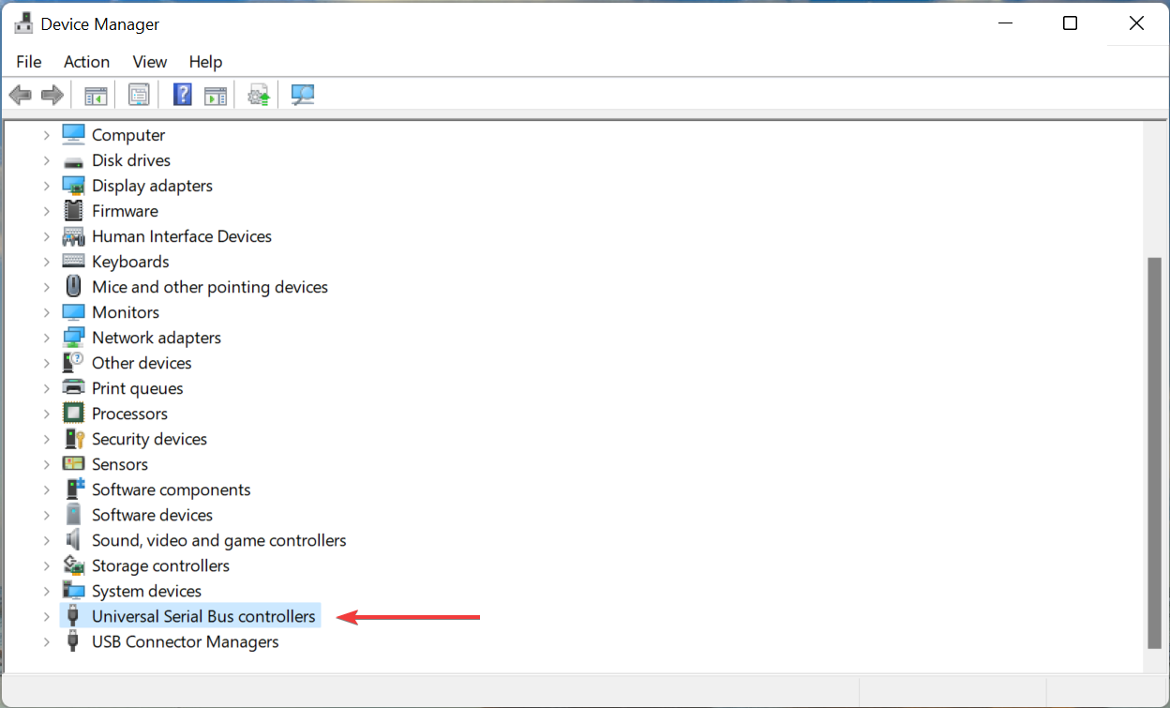
Task: Click the Security devices key icon
Action: 73,439
